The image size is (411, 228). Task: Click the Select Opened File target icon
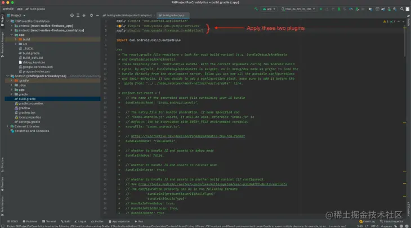click(x=72, y=15)
